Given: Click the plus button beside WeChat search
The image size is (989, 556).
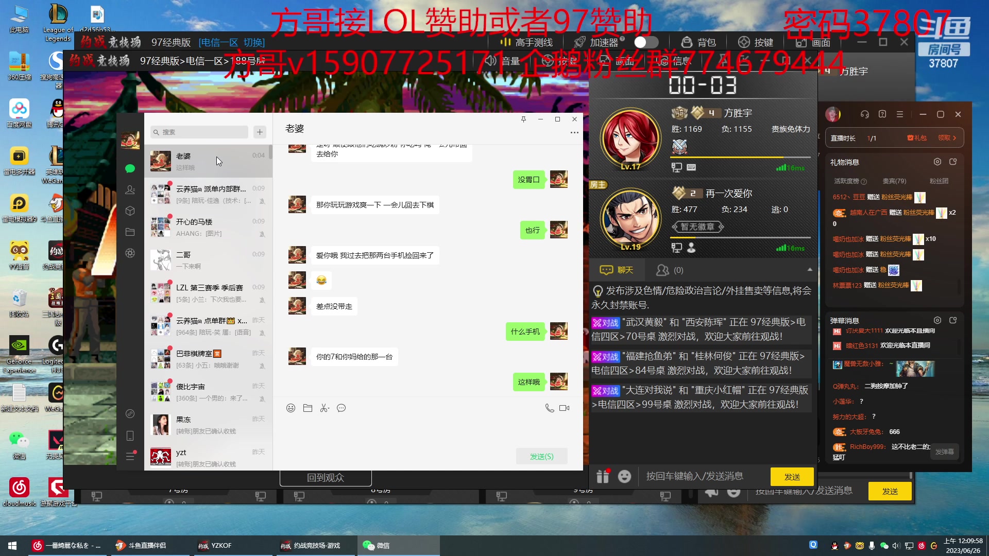Looking at the screenshot, I should [x=260, y=132].
